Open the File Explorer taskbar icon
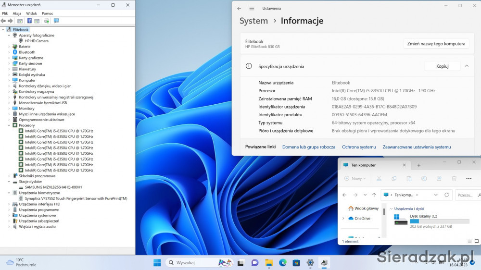Screen dimensions: 481x270 point(269,263)
